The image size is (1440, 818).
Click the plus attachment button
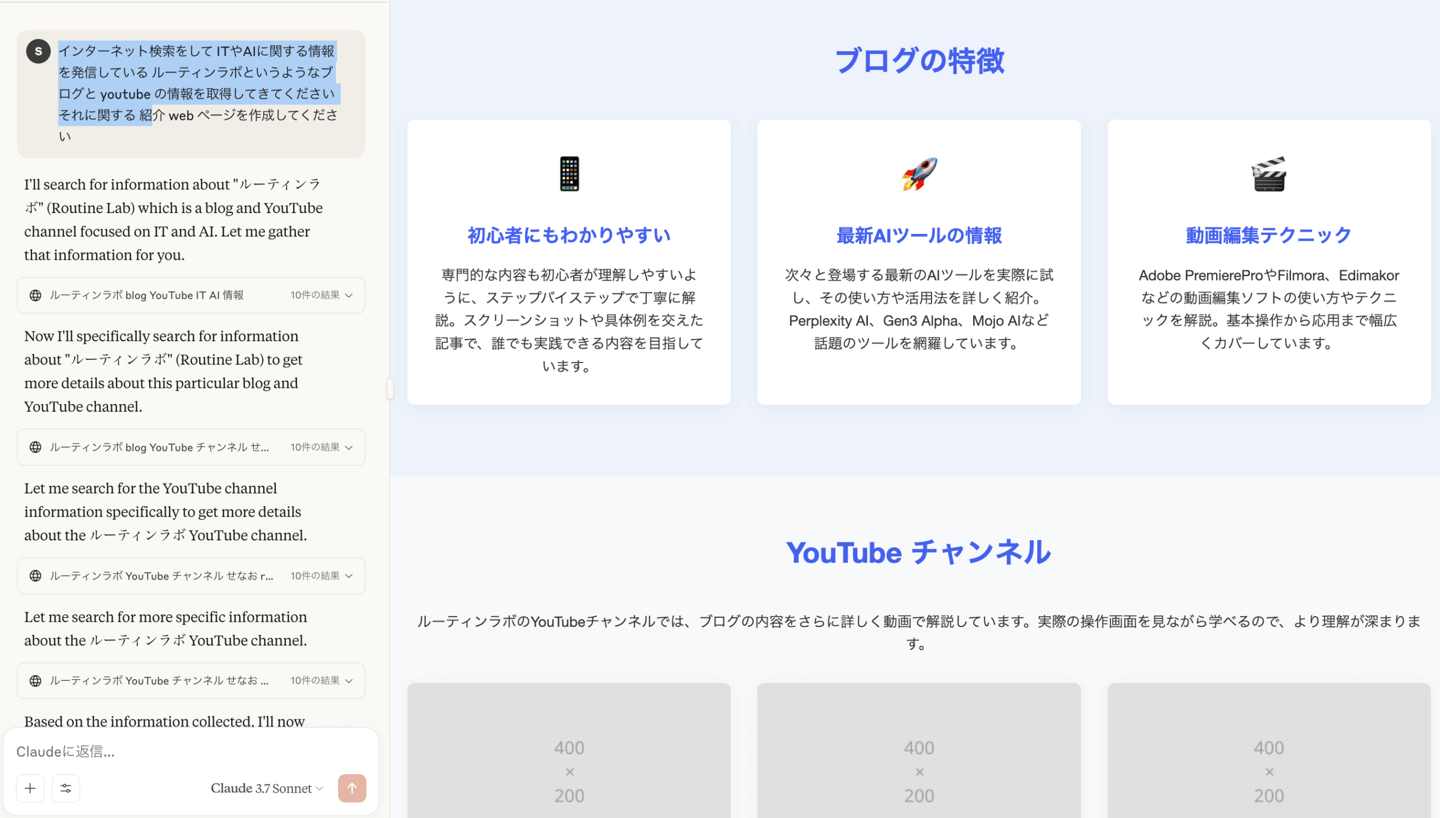coord(30,788)
